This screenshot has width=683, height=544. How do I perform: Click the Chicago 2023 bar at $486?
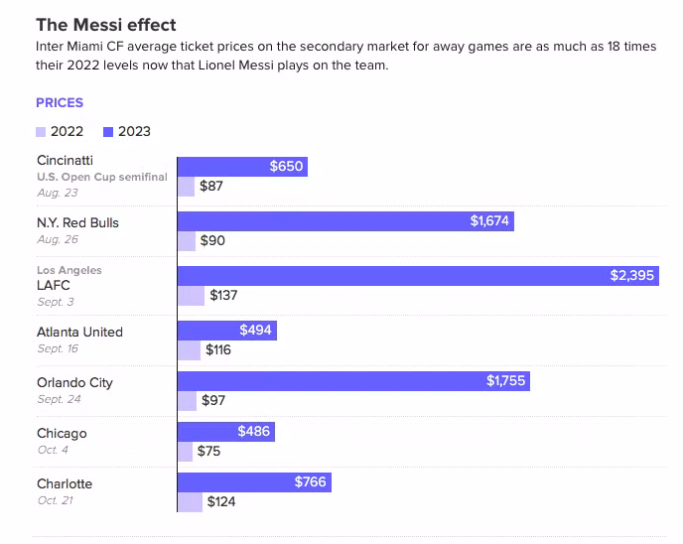(x=225, y=432)
